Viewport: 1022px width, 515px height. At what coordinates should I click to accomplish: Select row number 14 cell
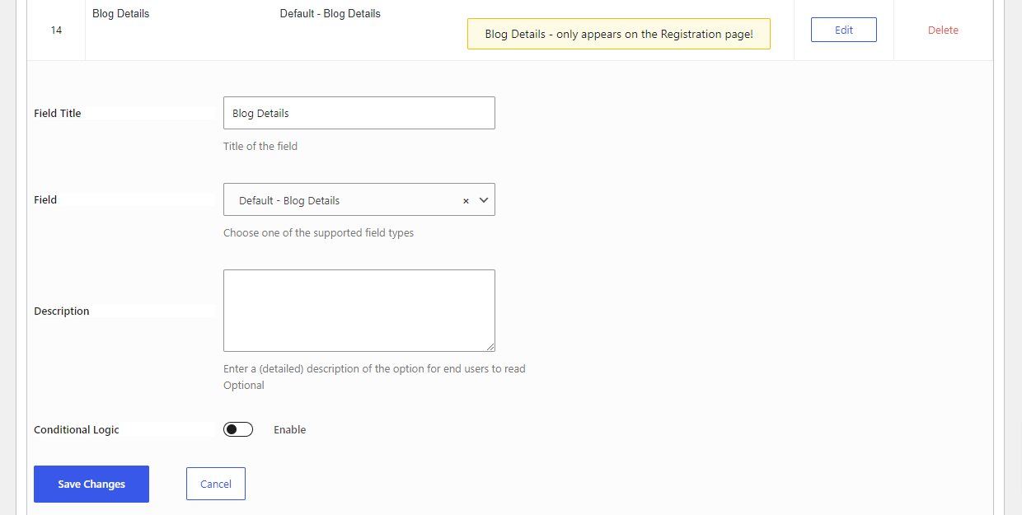(56, 30)
